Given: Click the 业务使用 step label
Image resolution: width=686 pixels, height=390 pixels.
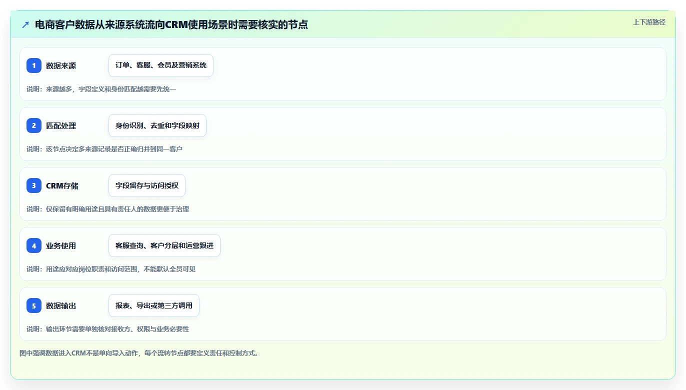Looking at the screenshot, I should [61, 246].
